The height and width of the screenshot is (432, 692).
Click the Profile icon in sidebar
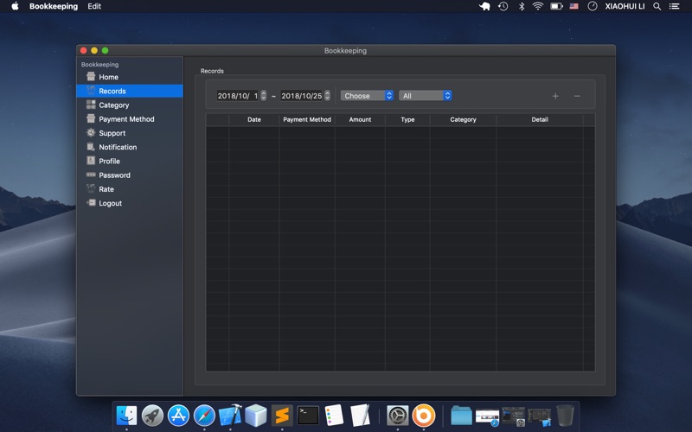(x=91, y=161)
